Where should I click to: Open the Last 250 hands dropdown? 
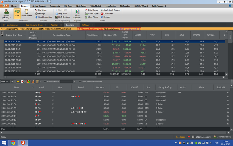(12, 82)
